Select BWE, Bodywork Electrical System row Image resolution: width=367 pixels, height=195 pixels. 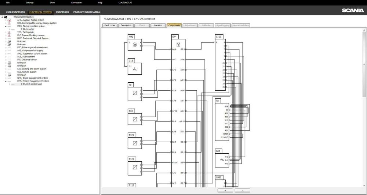pos(33,38)
